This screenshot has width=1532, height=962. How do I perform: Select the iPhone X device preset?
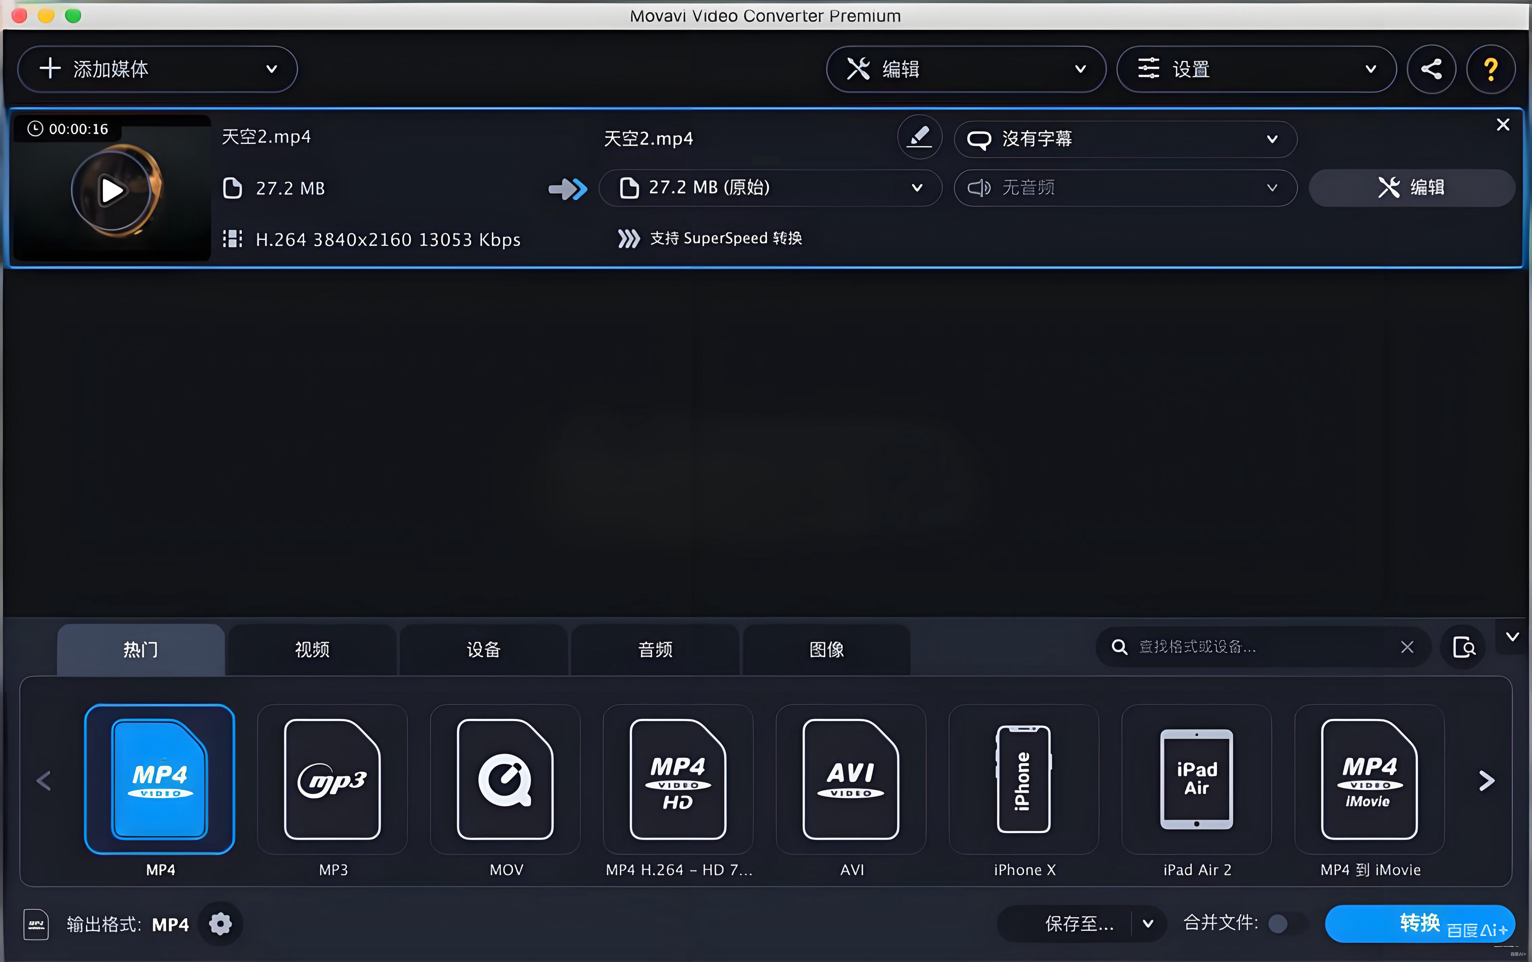(1024, 780)
